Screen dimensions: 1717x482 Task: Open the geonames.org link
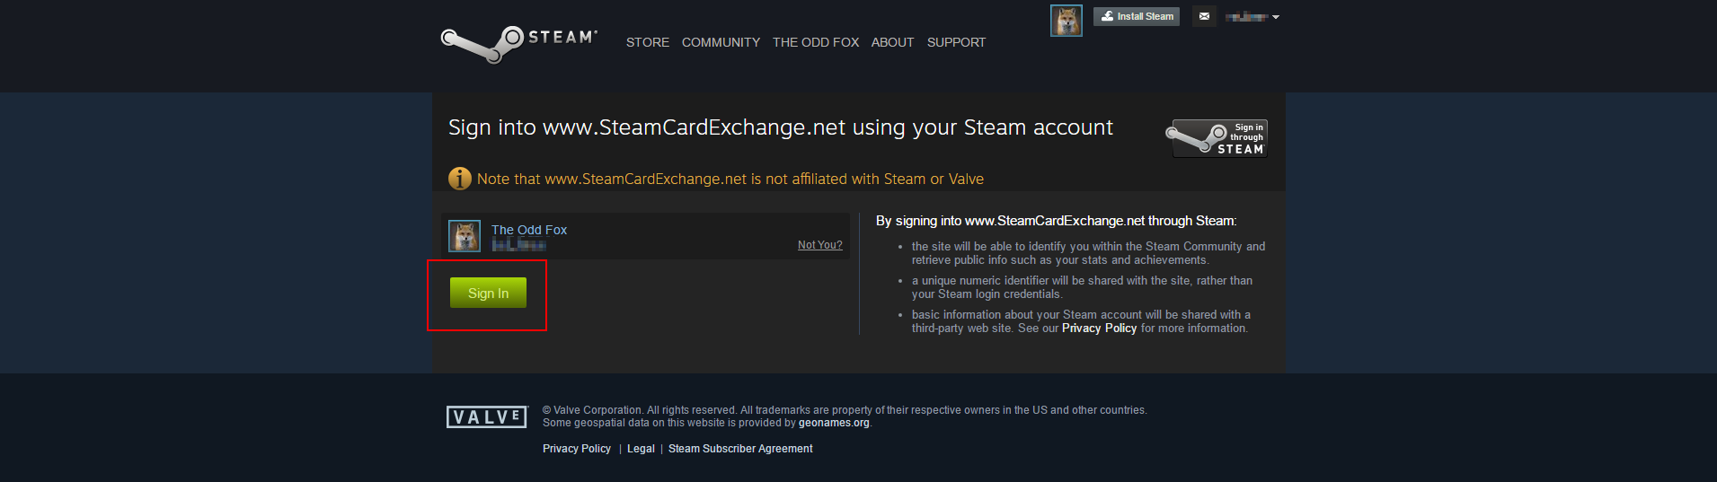point(834,423)
